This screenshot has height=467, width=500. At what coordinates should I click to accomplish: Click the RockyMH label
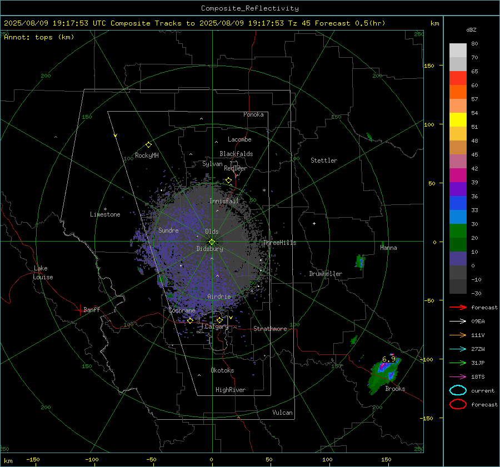tap(147, 155)
